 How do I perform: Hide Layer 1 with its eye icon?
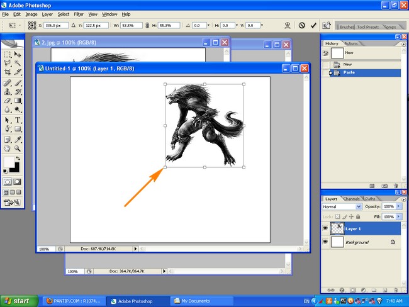click(x=325, y=228)
